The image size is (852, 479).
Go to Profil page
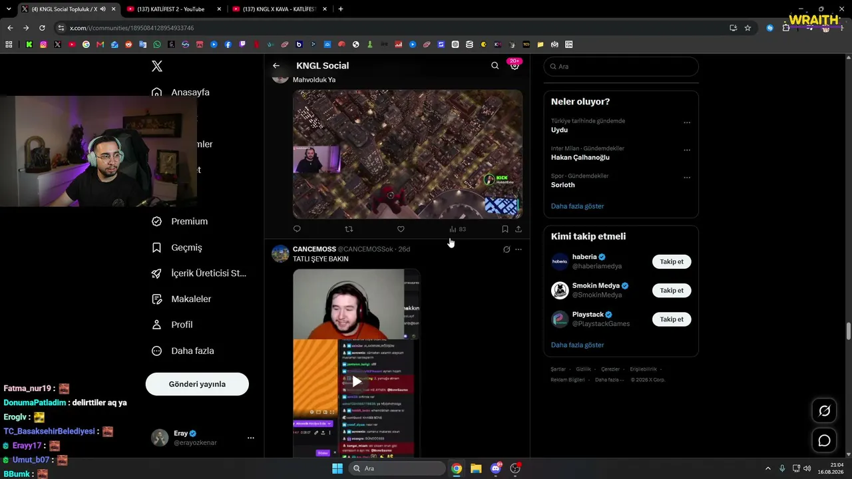pyautogui.click(x=172, y=325)
